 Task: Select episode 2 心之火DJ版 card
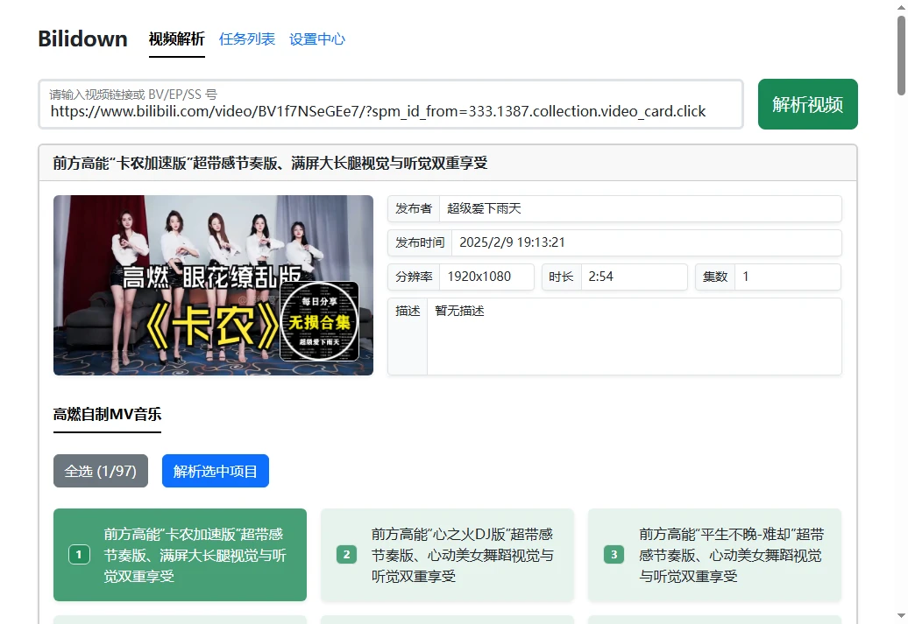(x=447, y=555)
